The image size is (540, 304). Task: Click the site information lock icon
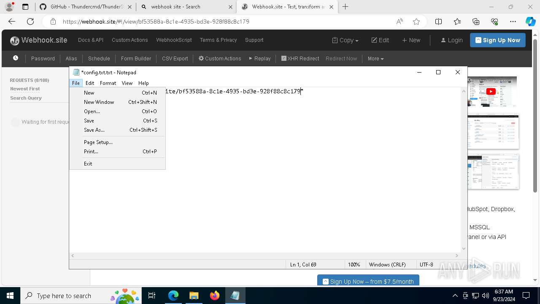53,22
